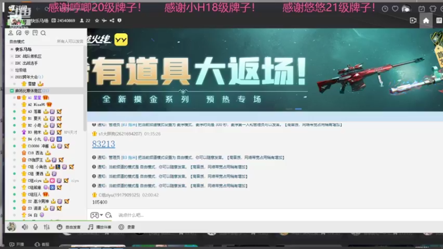Share the channel using the share icon
Viewport: 443px width, 249px height.
point(112,20)
